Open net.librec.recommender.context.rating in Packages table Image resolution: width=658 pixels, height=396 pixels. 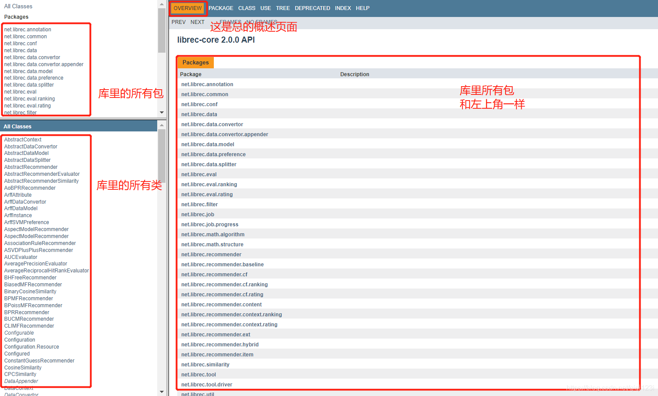click(229, 325)
